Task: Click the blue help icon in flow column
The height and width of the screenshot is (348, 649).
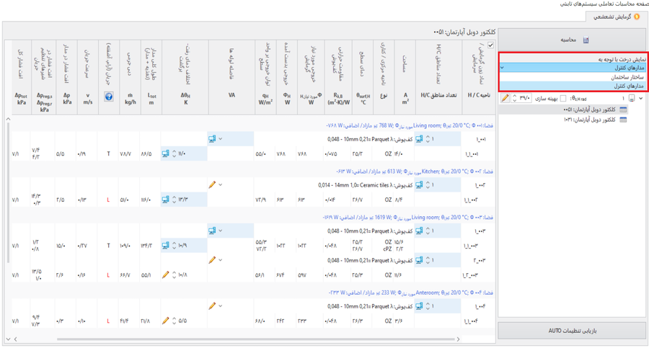Action: coord(109,96)
